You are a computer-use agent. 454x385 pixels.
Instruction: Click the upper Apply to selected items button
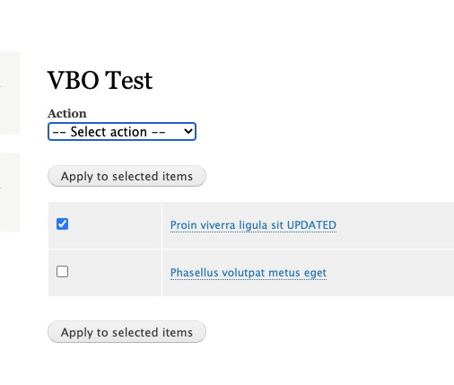click(127, 176)
